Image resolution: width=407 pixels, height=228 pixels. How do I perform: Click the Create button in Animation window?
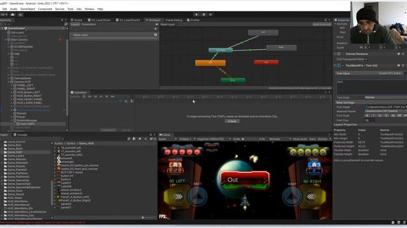(232, 121)
